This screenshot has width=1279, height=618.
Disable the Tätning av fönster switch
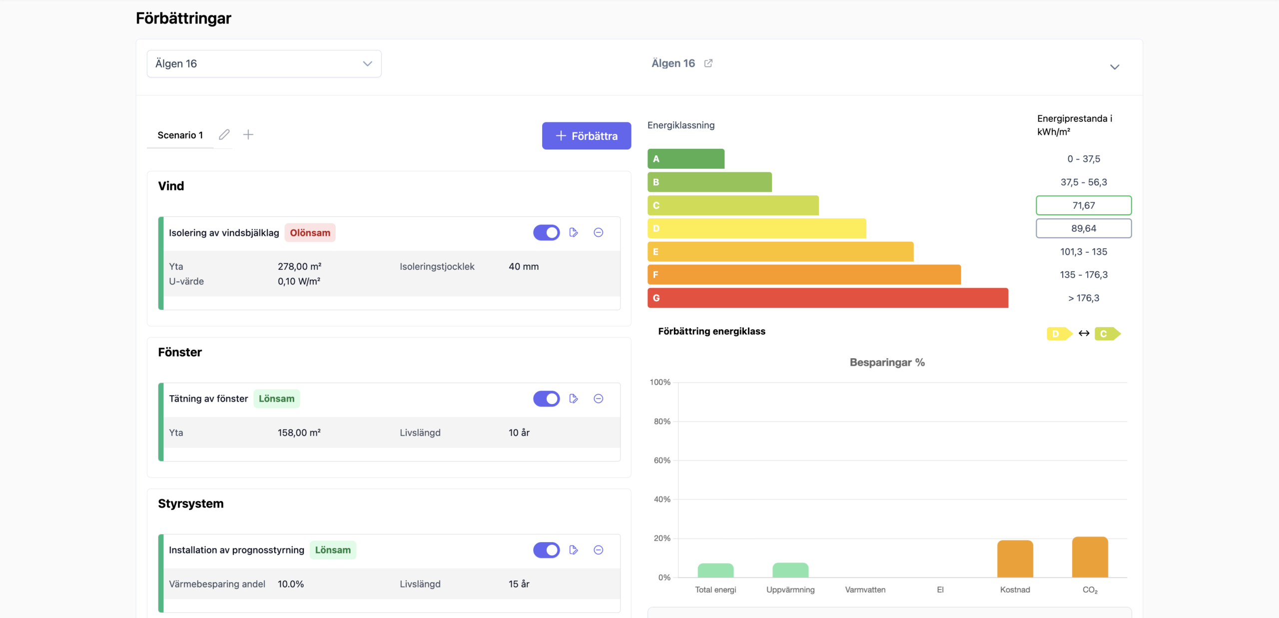click(547, 399)
